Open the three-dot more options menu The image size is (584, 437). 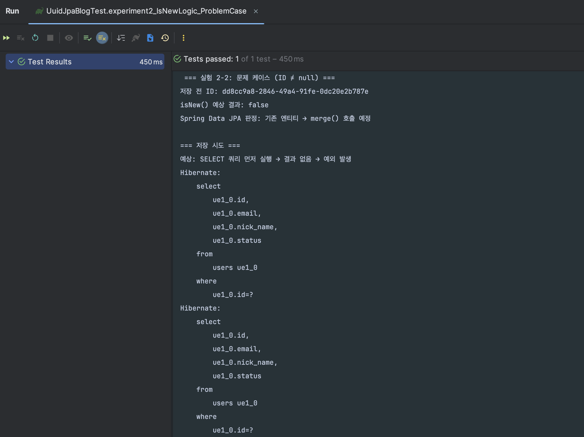pos(184,38)
